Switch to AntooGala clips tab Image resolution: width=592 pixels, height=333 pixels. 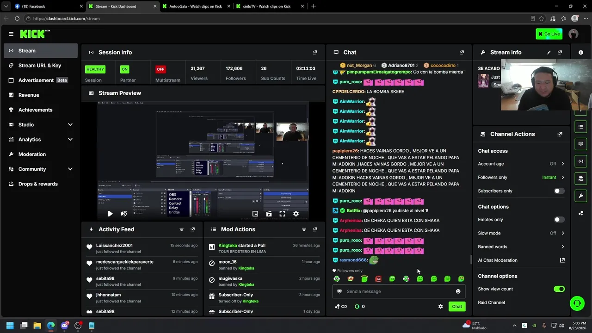[x=196, y=6]
